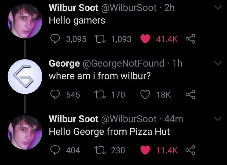The height and width of the screenshot is (165, 227).
Task: Open the @GeorgeNotFound profile handle
Action: coord(123,64)
